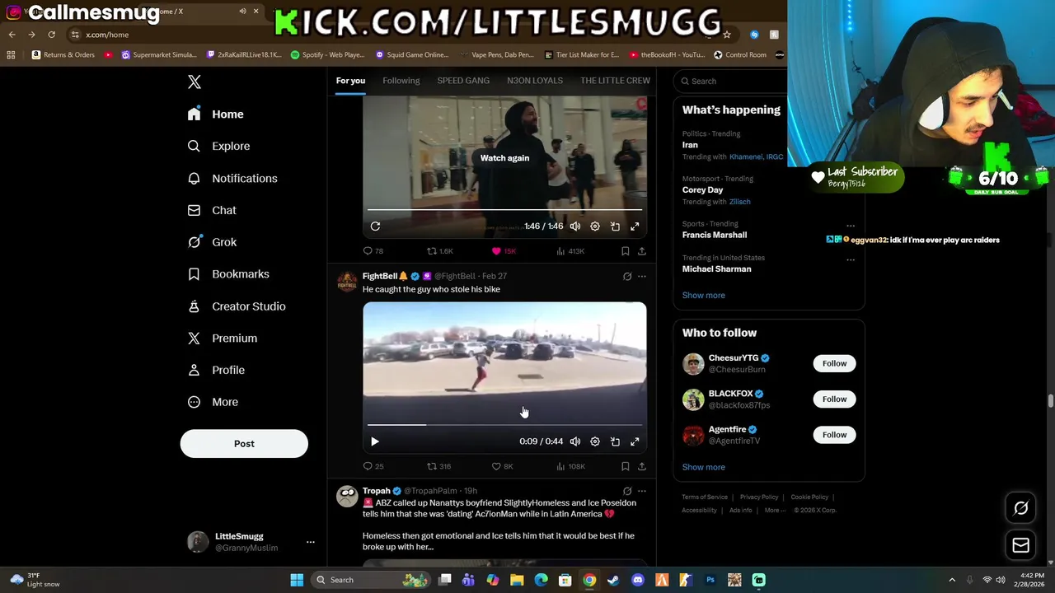Screen dimensions: 1055x593
Task: Reply to FightBell post with 25 replies
Action: pos(373,466)
